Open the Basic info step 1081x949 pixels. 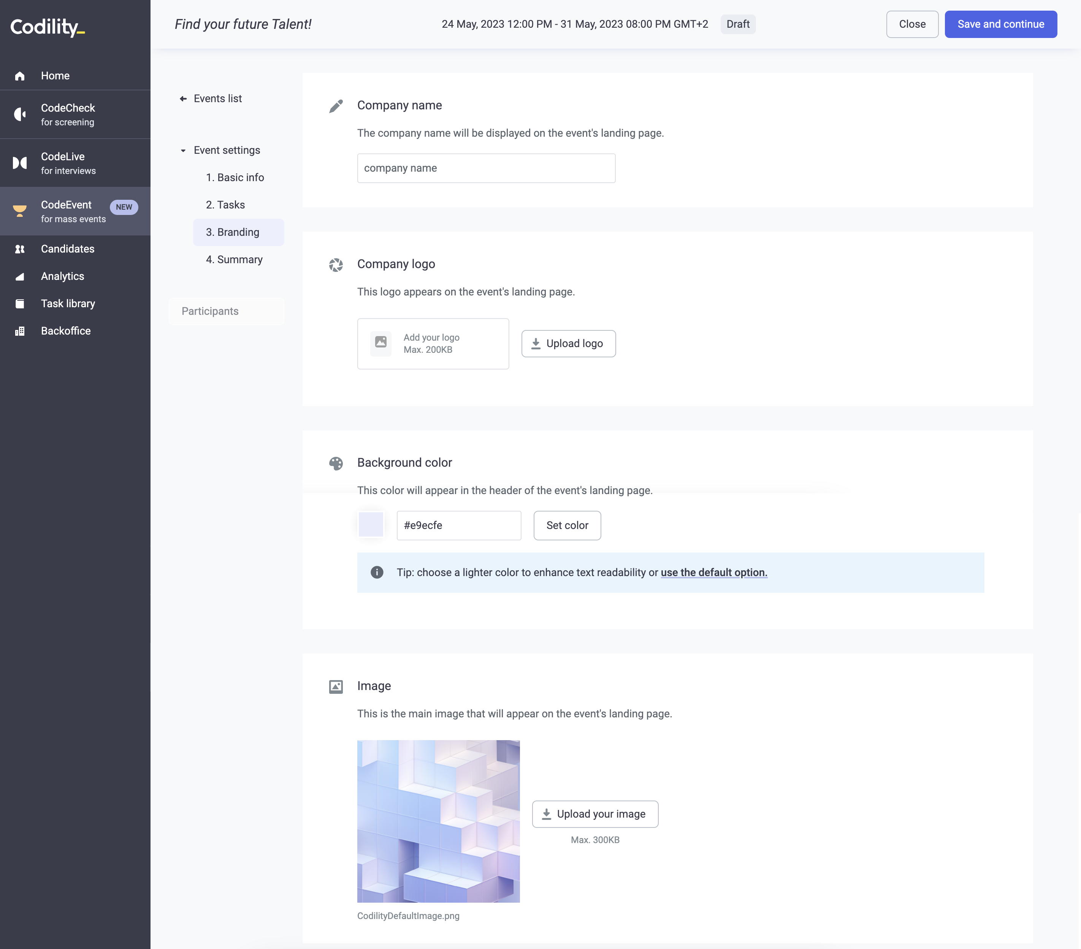pyautogui.click(x=235, y=178)
